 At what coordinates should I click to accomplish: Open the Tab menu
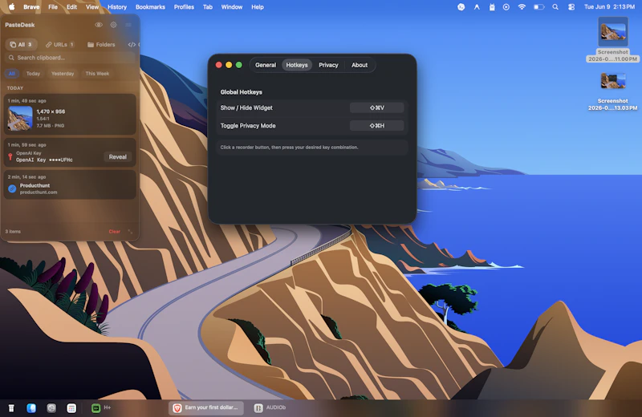pyautogui.click(x=208, y=7)
